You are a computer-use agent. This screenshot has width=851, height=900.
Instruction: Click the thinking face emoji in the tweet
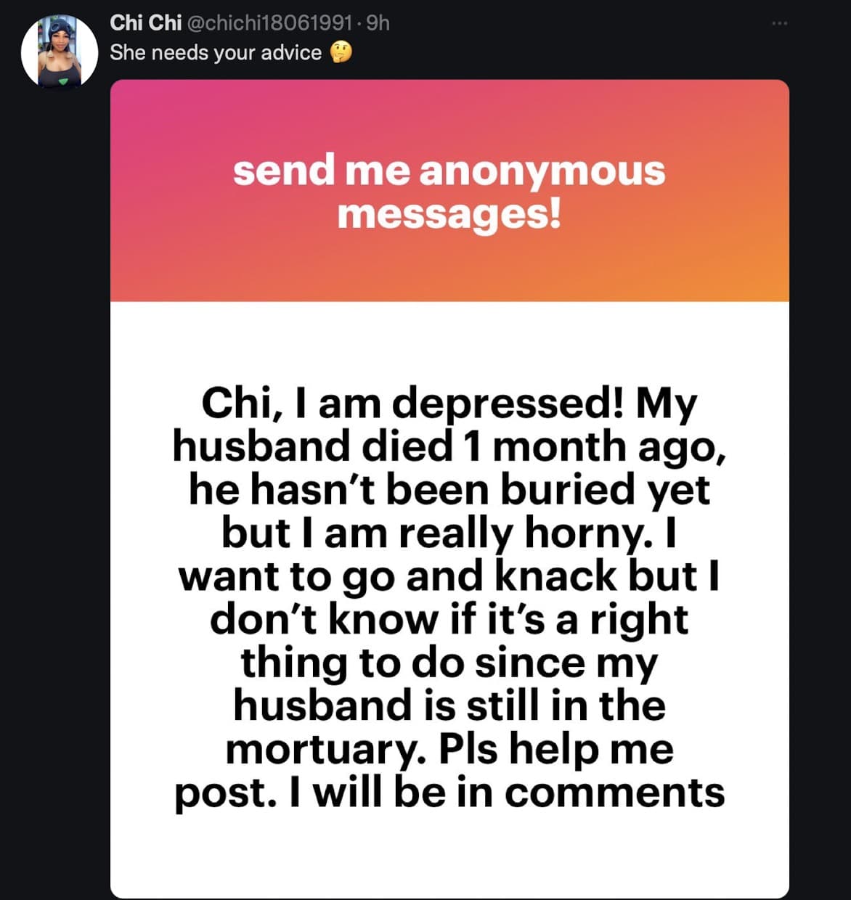[341, 52]
